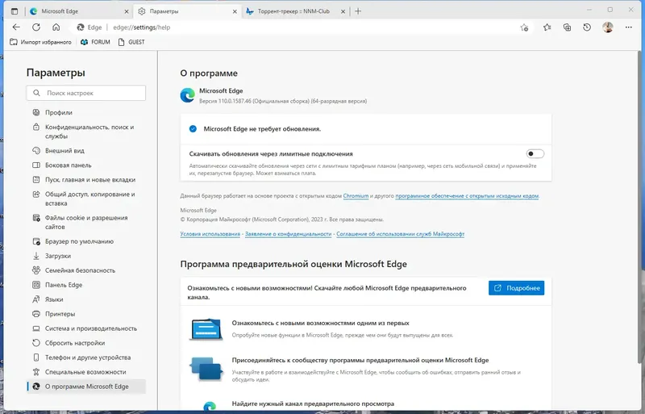Click the Поиск настроек search field
Screen dimensions: 645x414
click(x=86, y=93)
